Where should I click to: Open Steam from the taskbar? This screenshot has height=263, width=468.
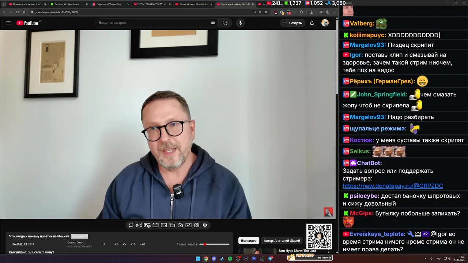click(x=222, y=259)
